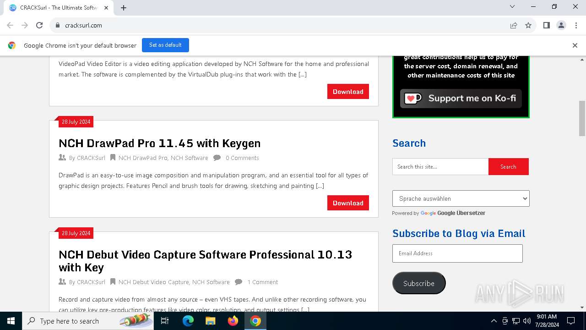Open the Chrome profile avatar icon

tap(561, 25)
